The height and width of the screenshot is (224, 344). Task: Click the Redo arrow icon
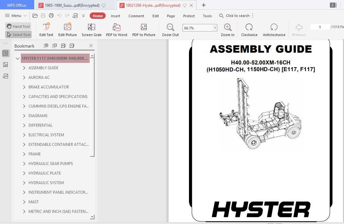67,16
